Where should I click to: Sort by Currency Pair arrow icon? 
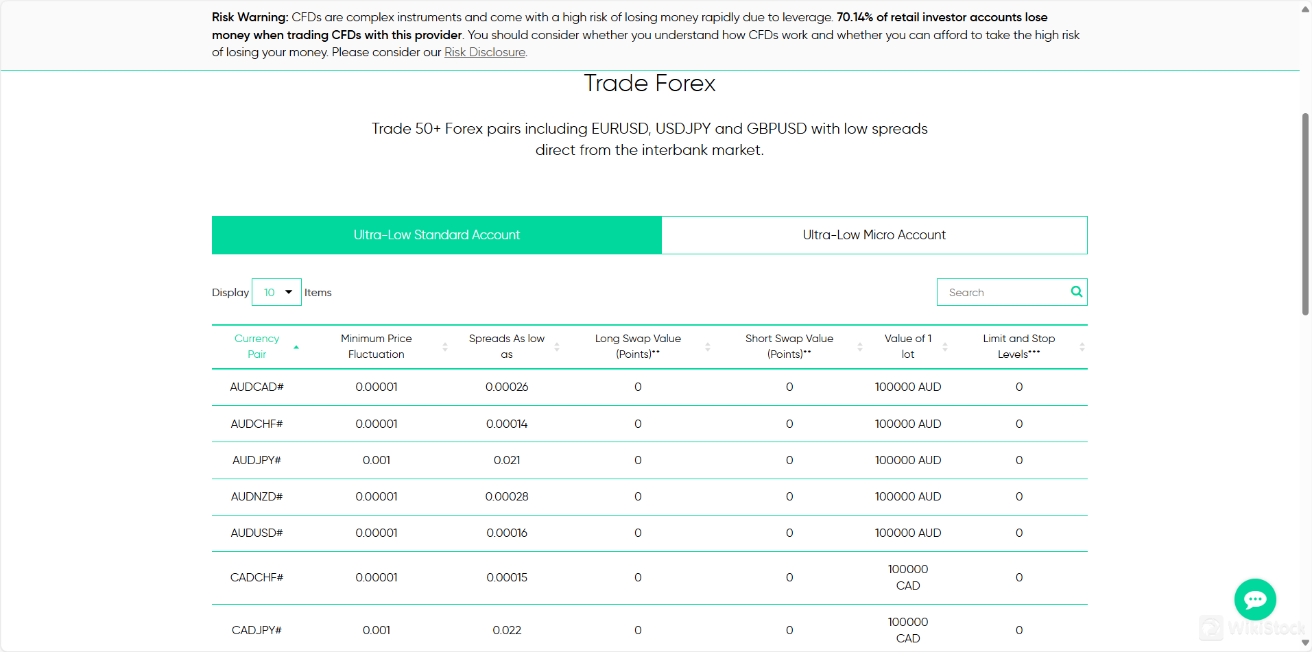296,347
